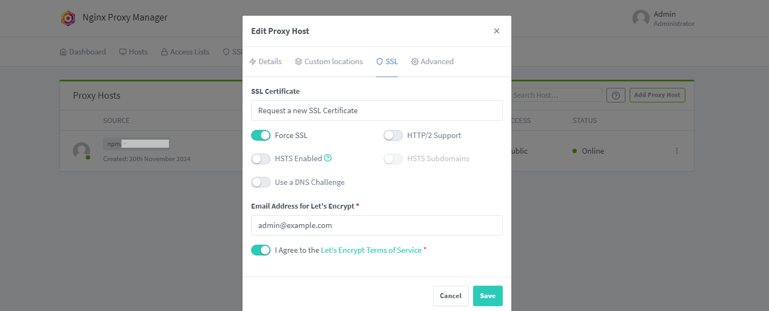Toggle the Let's Encrypt agreement switch
The image size is (769, 311).
[261, 250]
